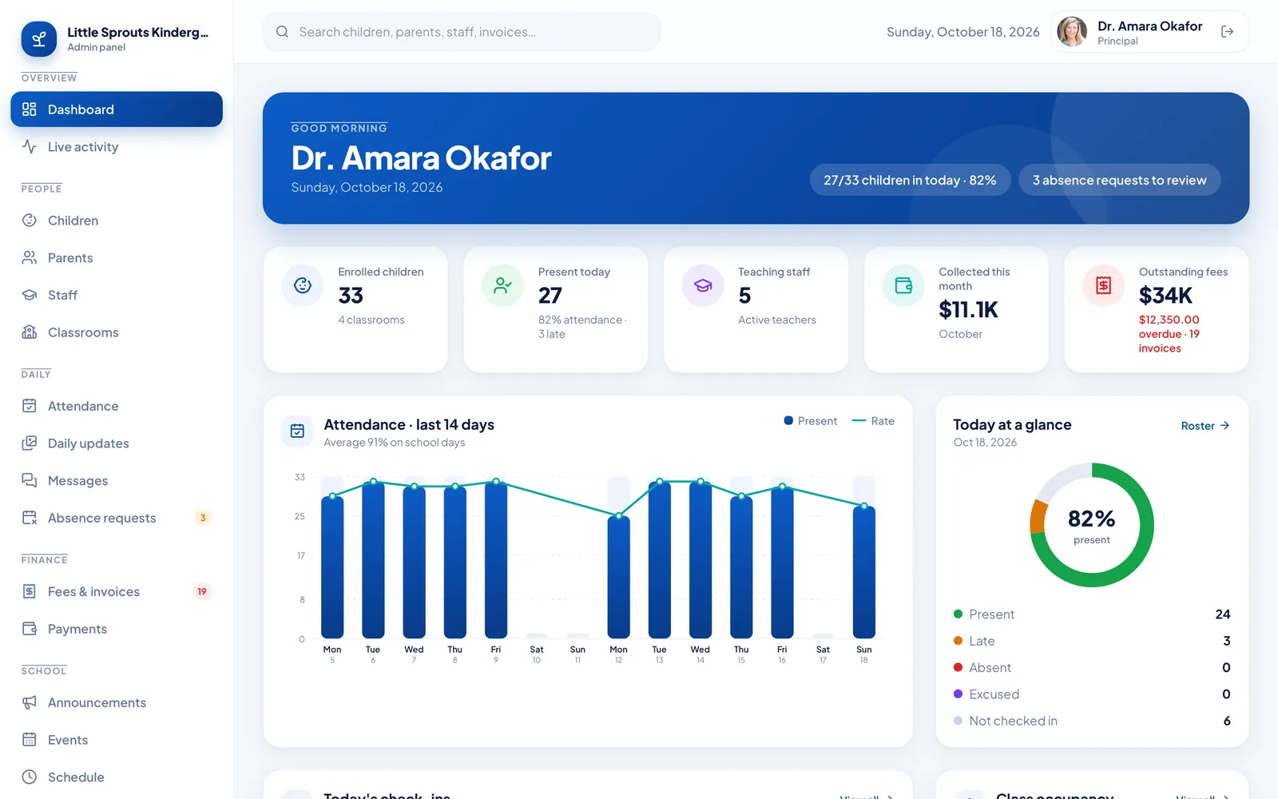This screenshot has height=799, width=1278.
Task: Click the Attendance chart calendar icon
Action: [297, 431]
